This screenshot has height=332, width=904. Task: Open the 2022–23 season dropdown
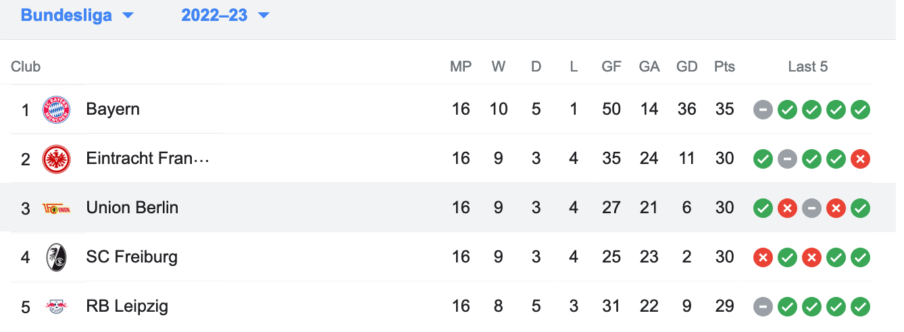(x=225, y=15)
